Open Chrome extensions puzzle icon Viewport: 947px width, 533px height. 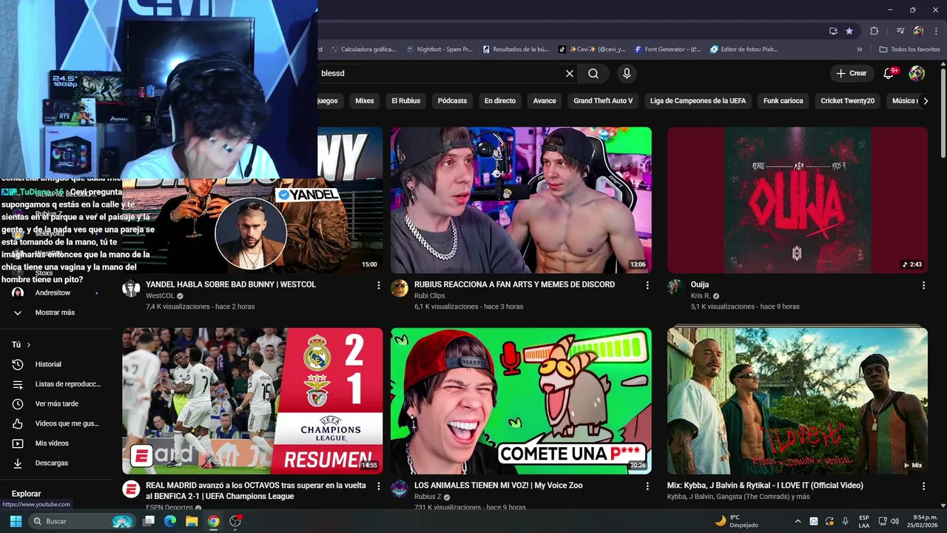[874, 31]
